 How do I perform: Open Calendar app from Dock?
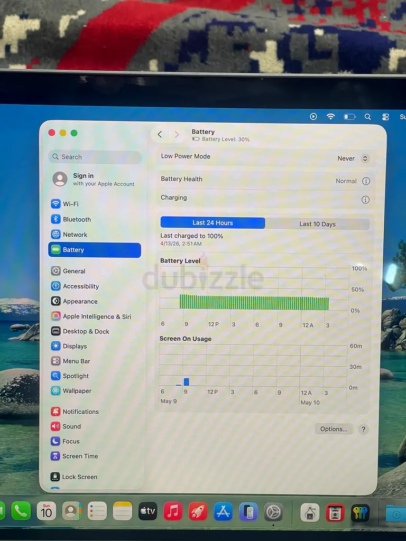pyautogui.click(x=47, y=511)
